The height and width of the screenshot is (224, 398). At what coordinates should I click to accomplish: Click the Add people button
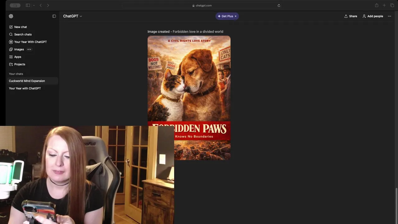pos(373,16)
